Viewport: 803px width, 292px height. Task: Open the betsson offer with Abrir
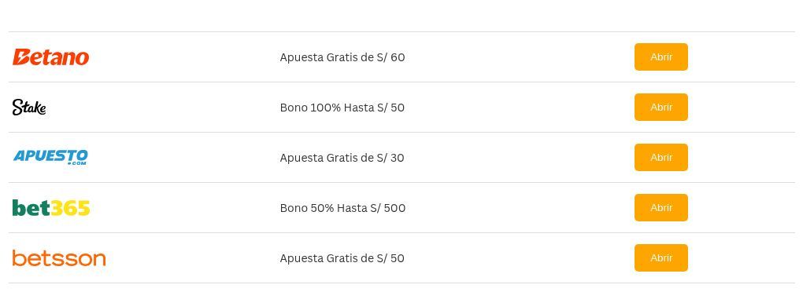click(x=661, y=257)
